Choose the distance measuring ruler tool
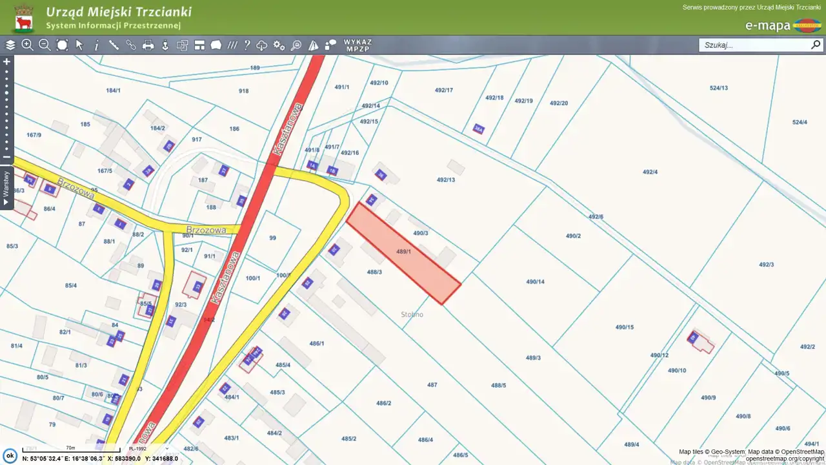This screenshot has height=465, width=826. pyautogui.click(x=114, y=45)
